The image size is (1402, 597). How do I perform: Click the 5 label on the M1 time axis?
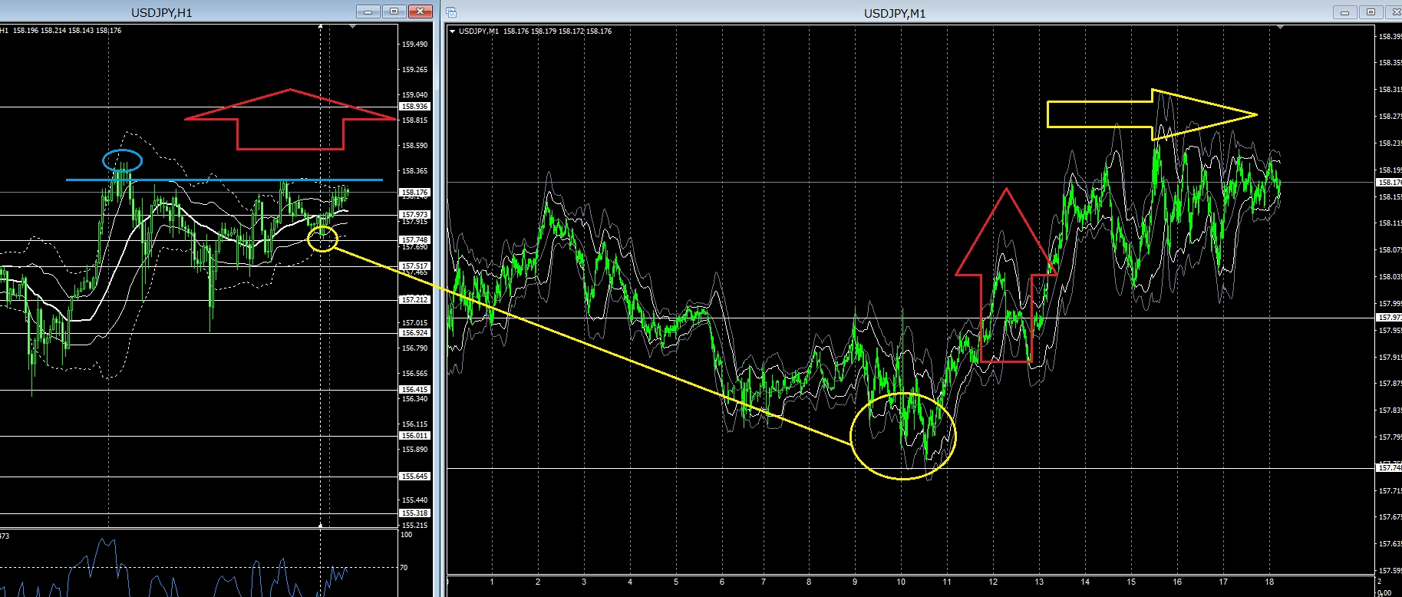pos(676,582)
